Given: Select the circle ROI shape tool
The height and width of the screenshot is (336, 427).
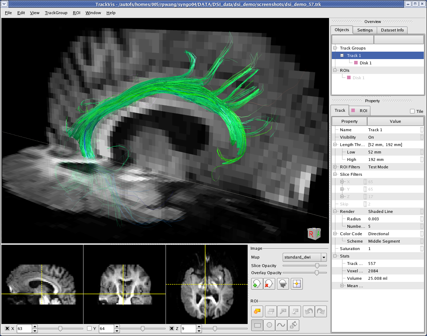Looking at the screenshot, I should pyautogui.click(x=269, y=325).
